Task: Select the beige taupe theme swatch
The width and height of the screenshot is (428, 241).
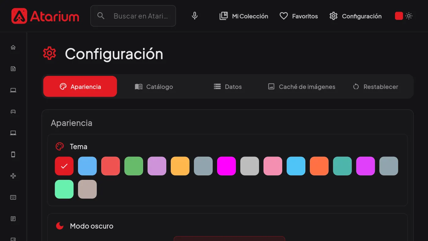Action: click(x=87, y=189)
